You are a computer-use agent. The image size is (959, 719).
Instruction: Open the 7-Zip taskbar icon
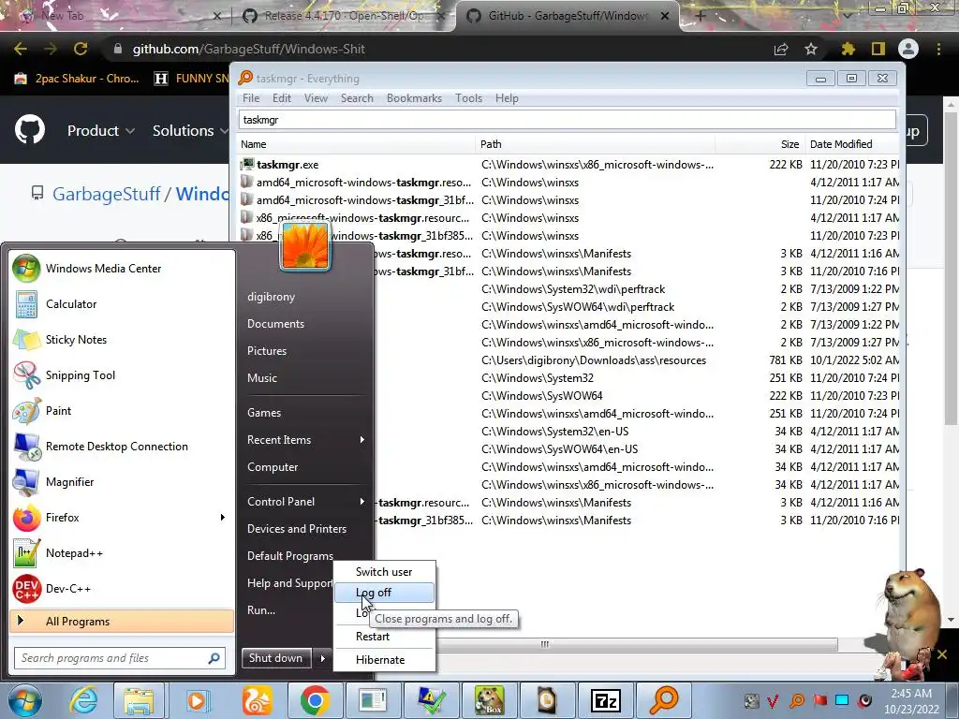(606, 700)
